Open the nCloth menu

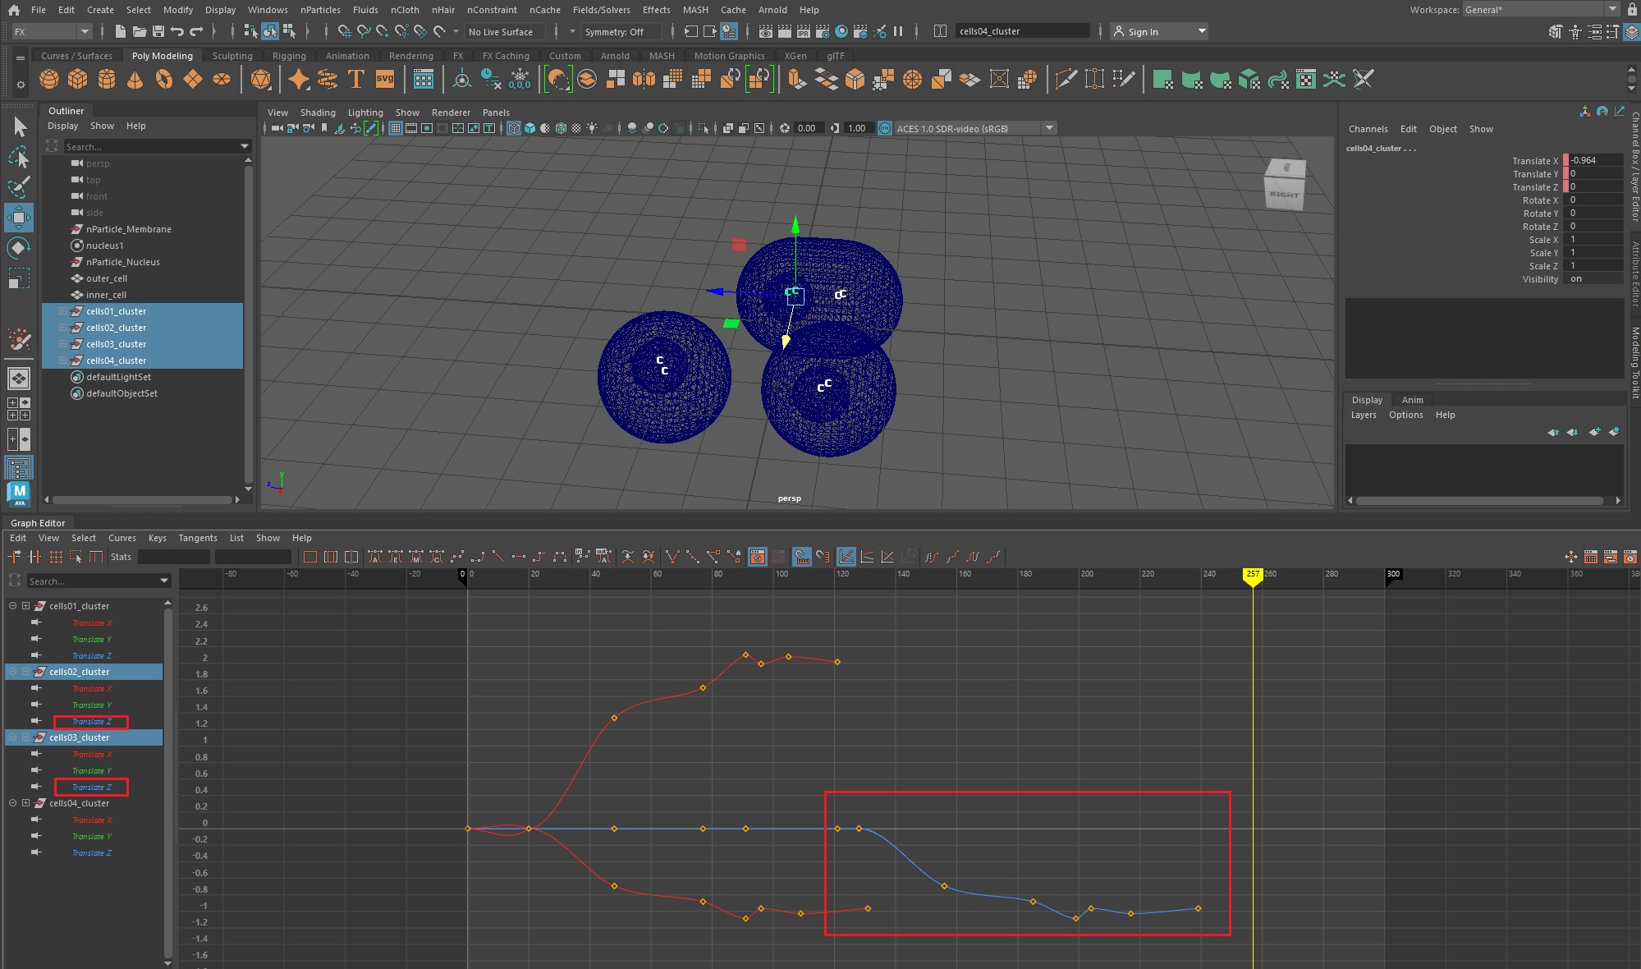coord(405,10)
